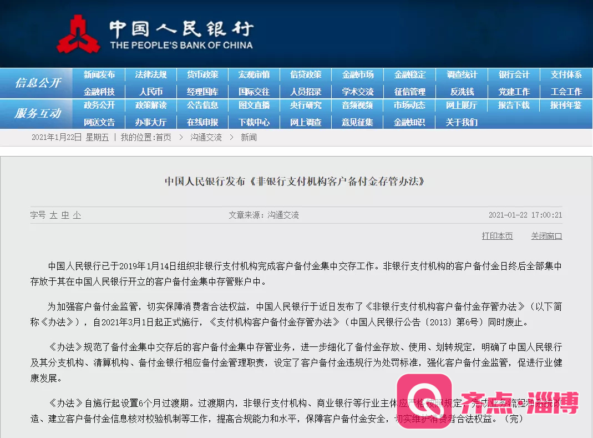Open the 法律法规 section
Screen dimensions: 593x438
151,74
